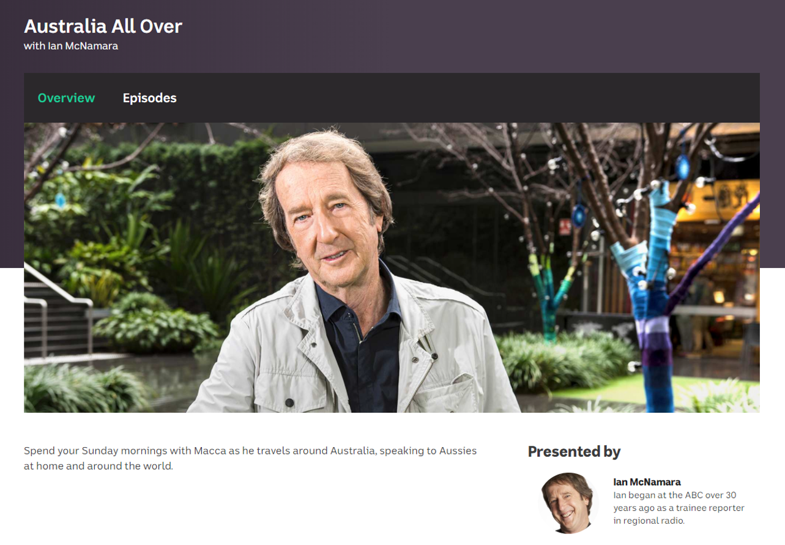This screenshot has height=545, width=785.
Task: Open the Overview tab
Action: click(66, 98)
